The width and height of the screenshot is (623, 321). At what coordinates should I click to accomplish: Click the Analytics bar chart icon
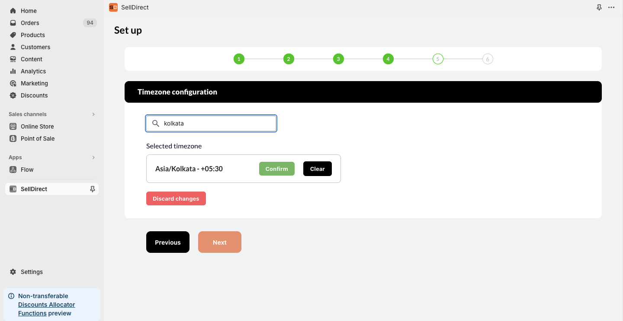coord(13,71)
